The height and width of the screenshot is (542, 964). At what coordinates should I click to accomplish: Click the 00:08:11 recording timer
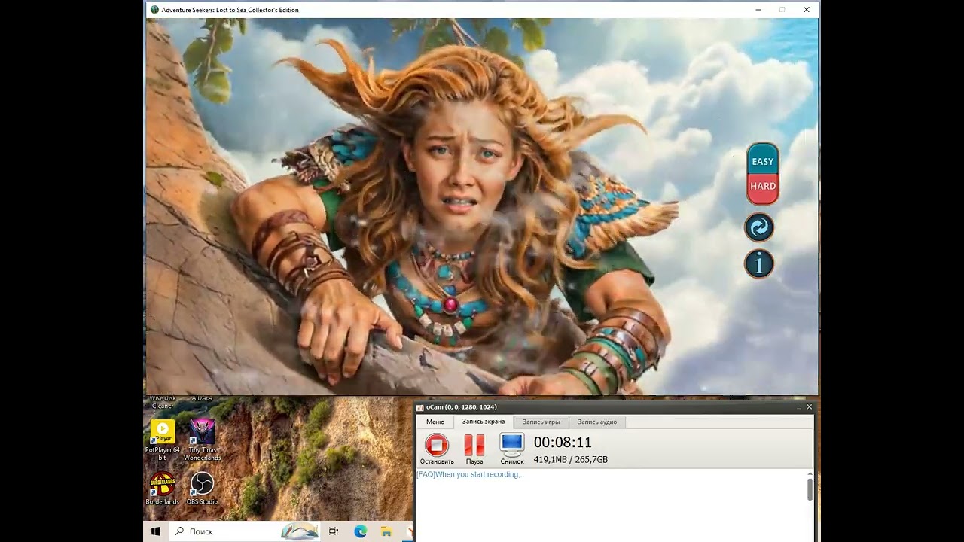(563, 443)
